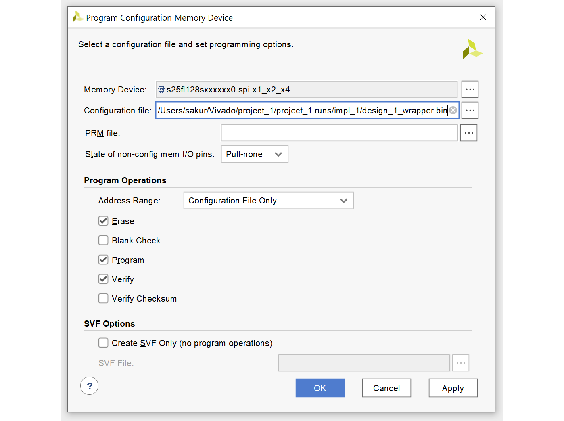The height and width of the screenshot is (421, 564).
Task: Close the Program Configuration Memory Device dialog
Action: click(483, 17)
